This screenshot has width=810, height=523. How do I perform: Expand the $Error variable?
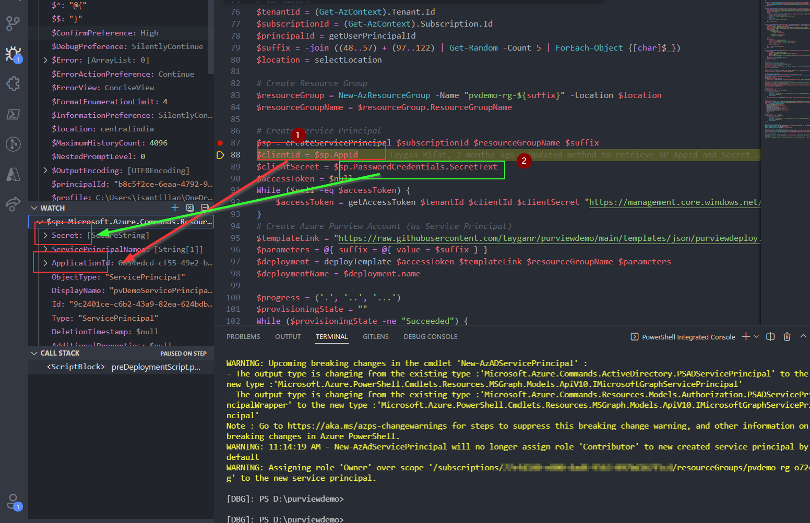click(45, 60)
